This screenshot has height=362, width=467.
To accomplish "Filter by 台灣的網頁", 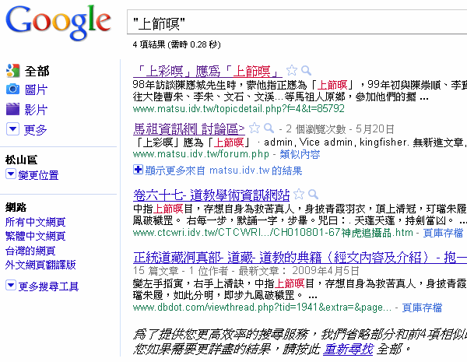I will coord(30,251).
